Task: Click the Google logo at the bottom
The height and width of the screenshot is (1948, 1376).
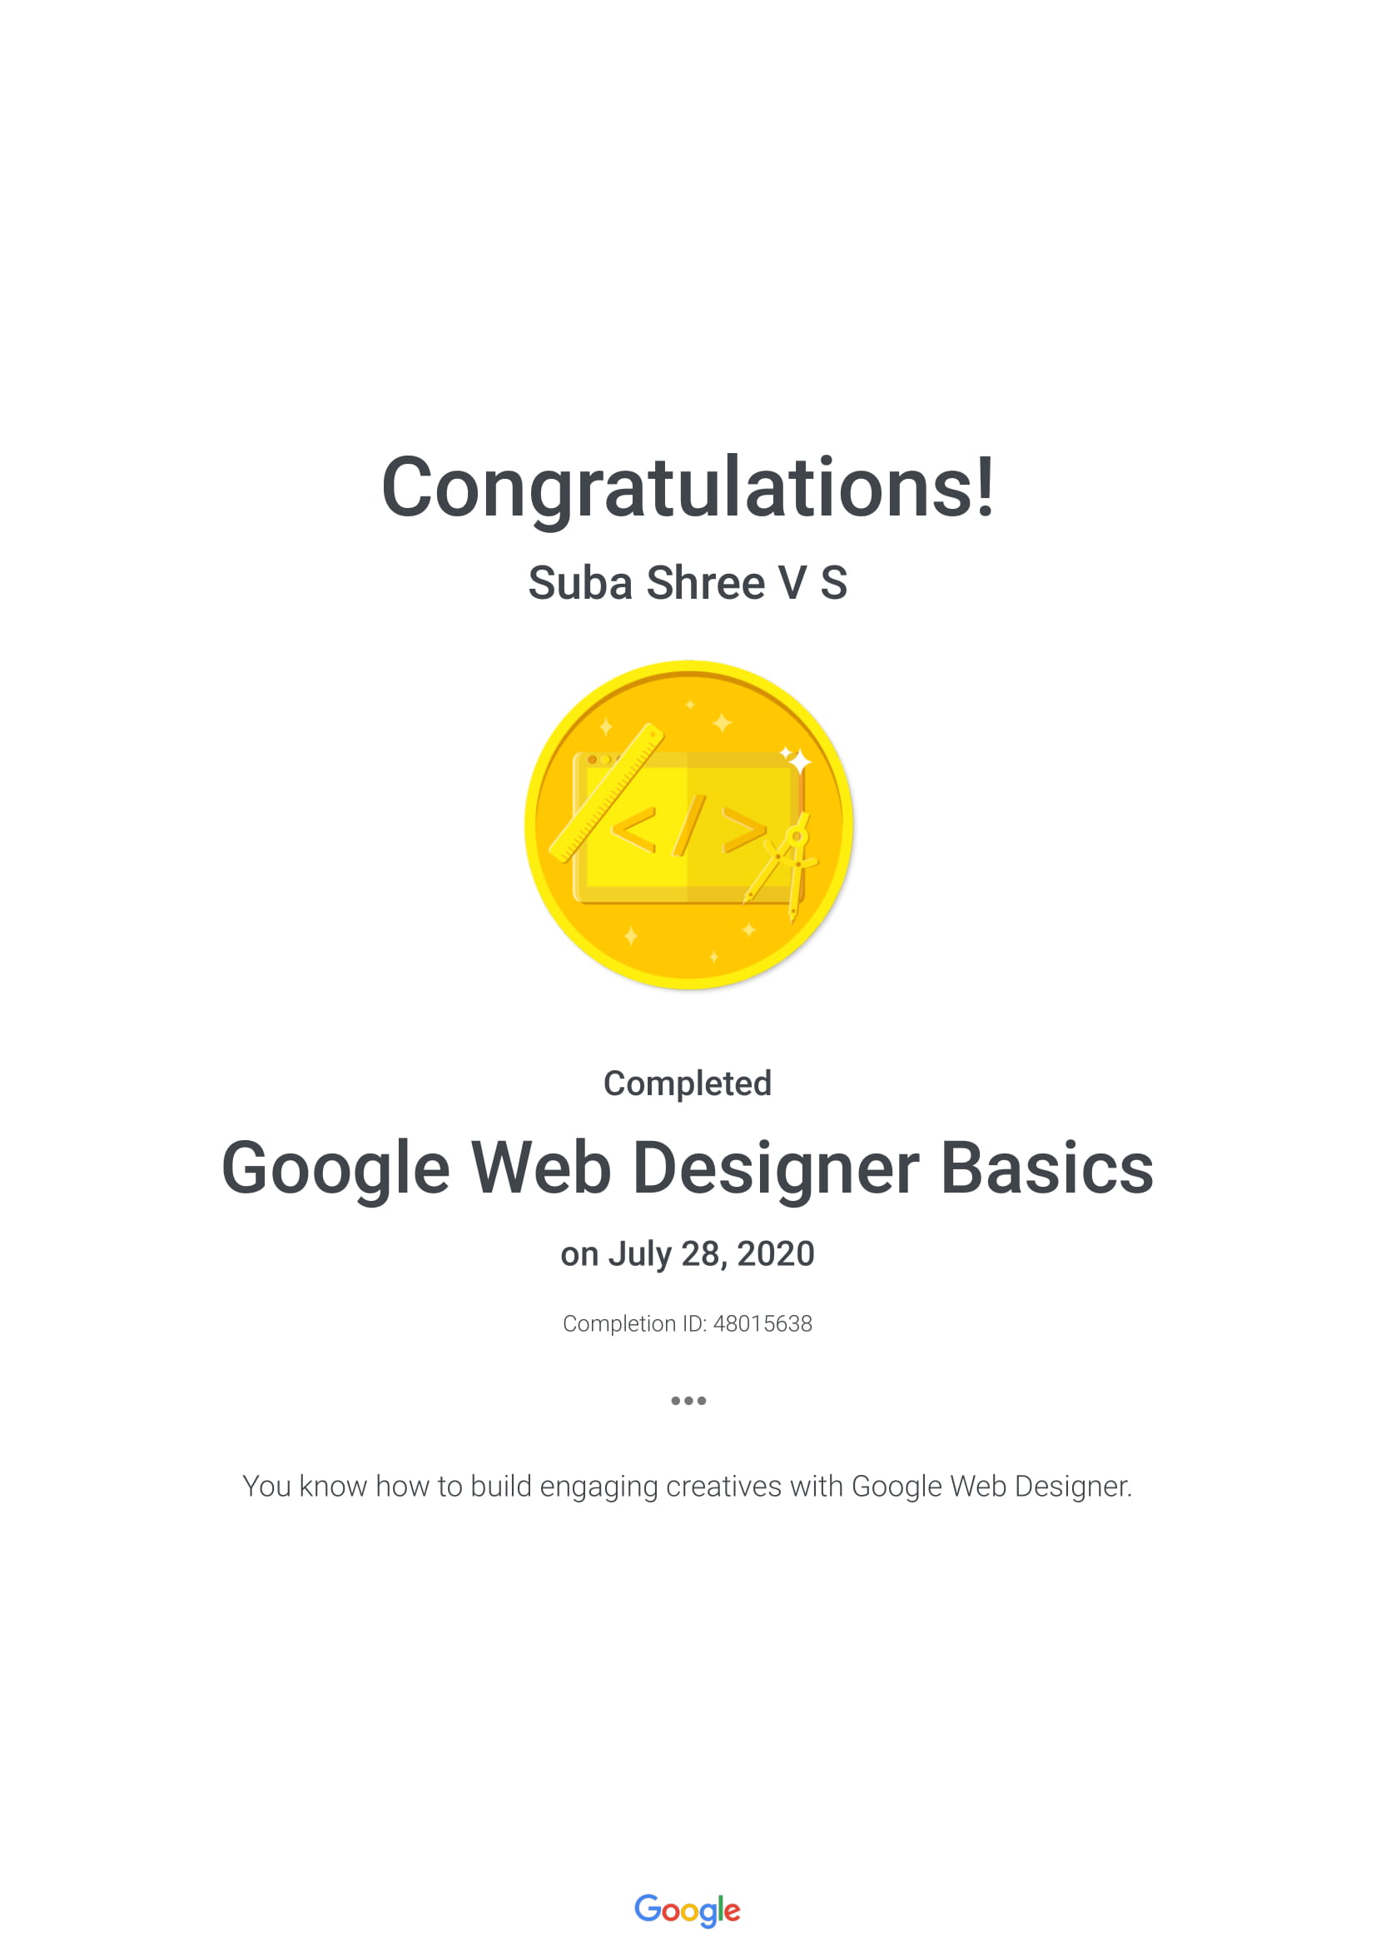Action: tap(688, 1910)
